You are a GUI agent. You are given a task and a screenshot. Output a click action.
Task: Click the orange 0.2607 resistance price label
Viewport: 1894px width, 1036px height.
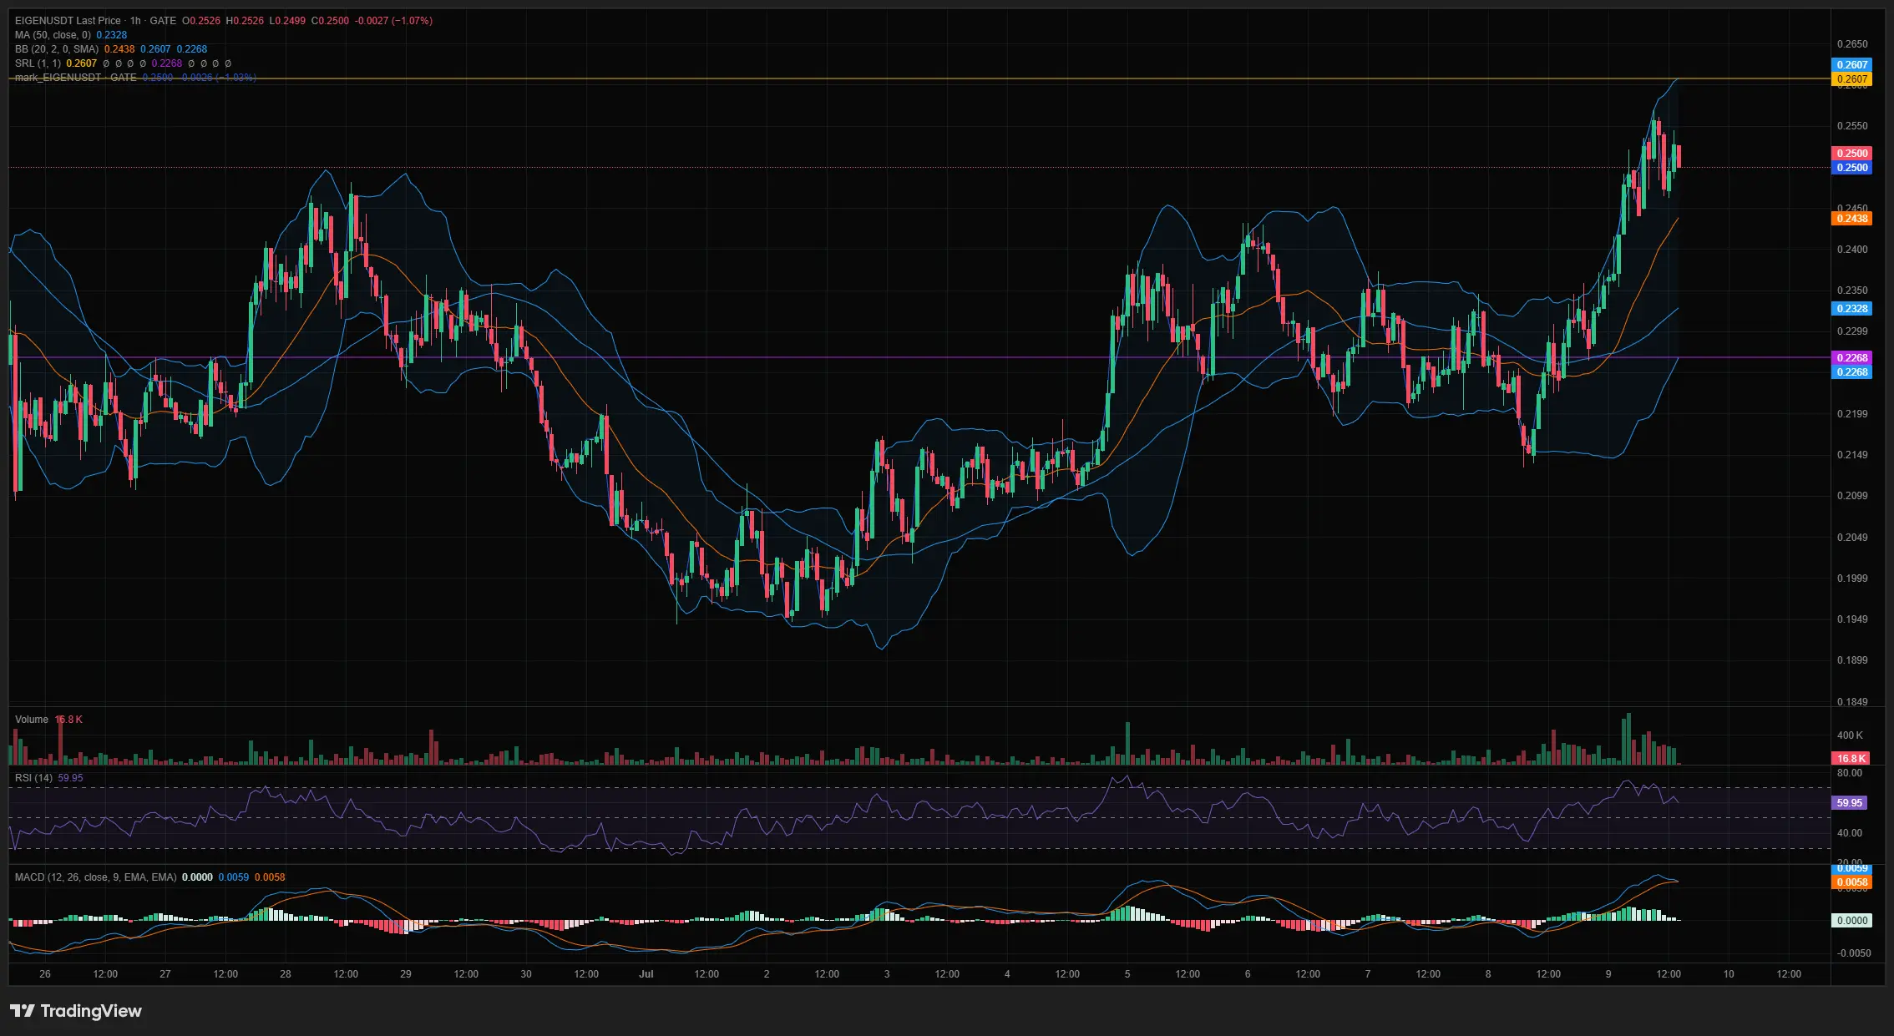[1851, 79]
